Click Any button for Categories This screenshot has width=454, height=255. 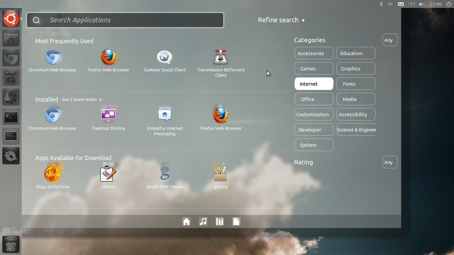[x=390, y=40]
